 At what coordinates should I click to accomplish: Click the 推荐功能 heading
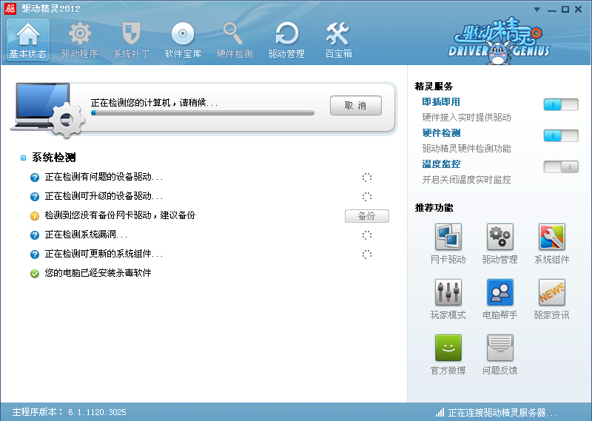[434, 208]
